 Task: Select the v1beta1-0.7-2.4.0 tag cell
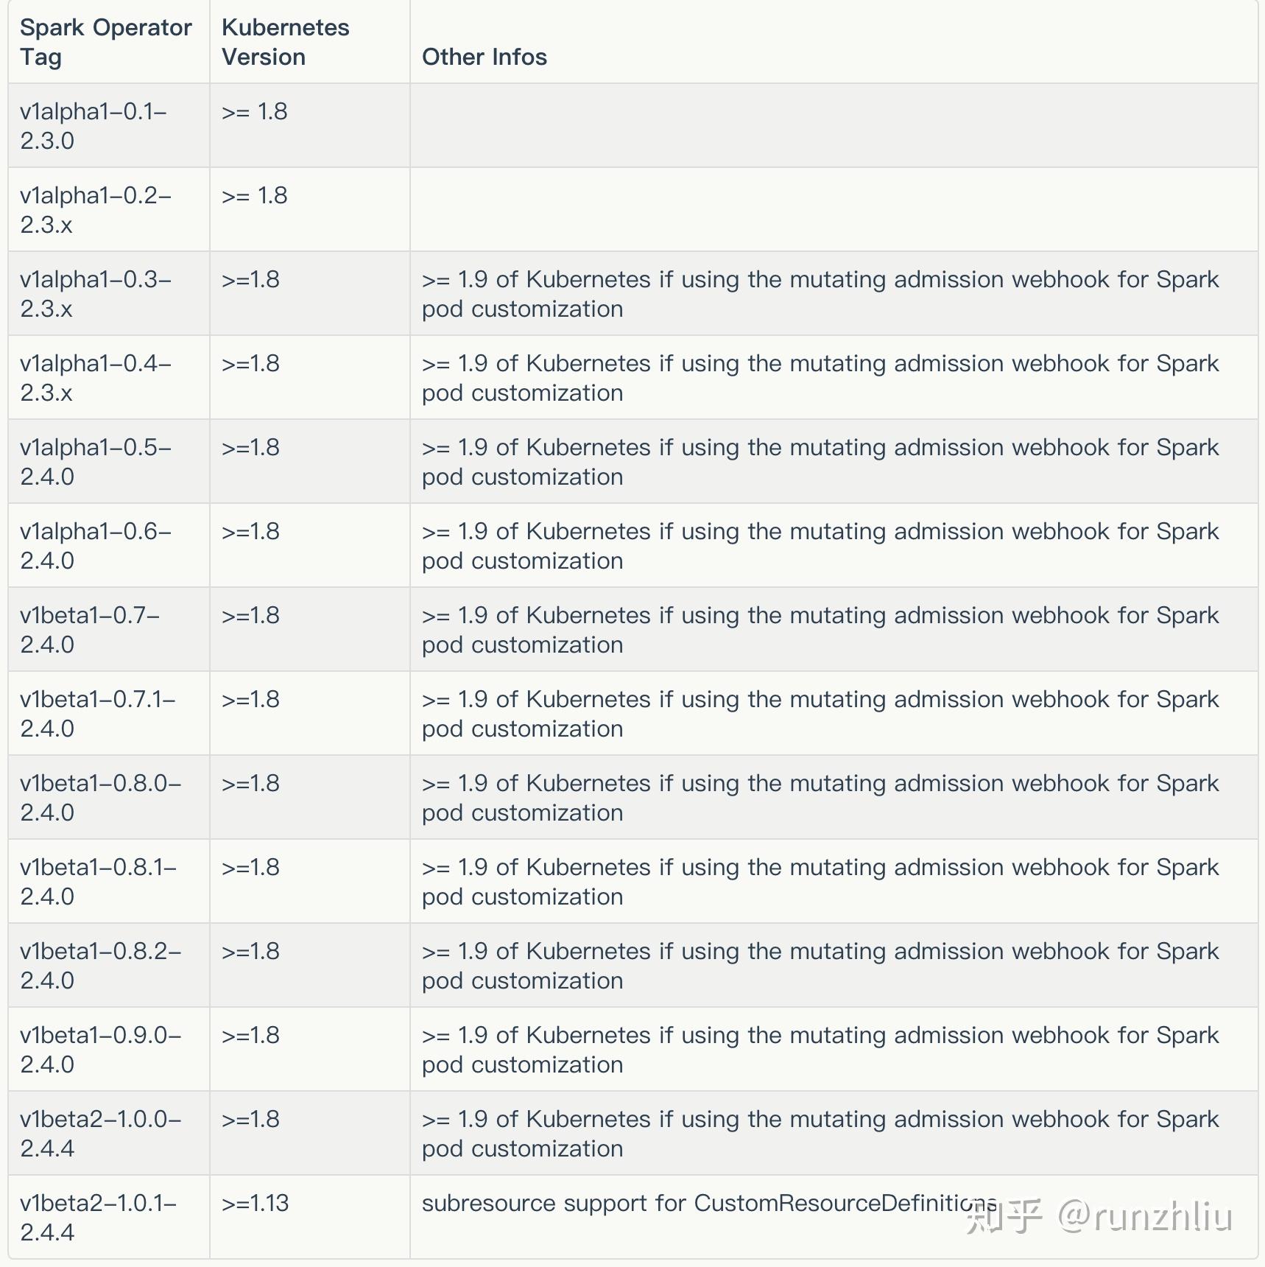coord(90,630)
